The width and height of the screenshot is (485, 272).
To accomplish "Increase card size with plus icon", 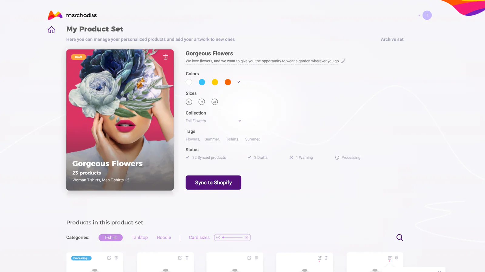I will (246, 238).
